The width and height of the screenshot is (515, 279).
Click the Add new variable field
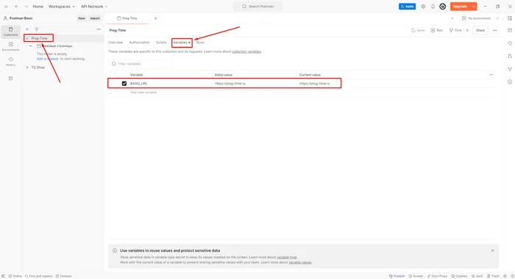pos(170,93)
